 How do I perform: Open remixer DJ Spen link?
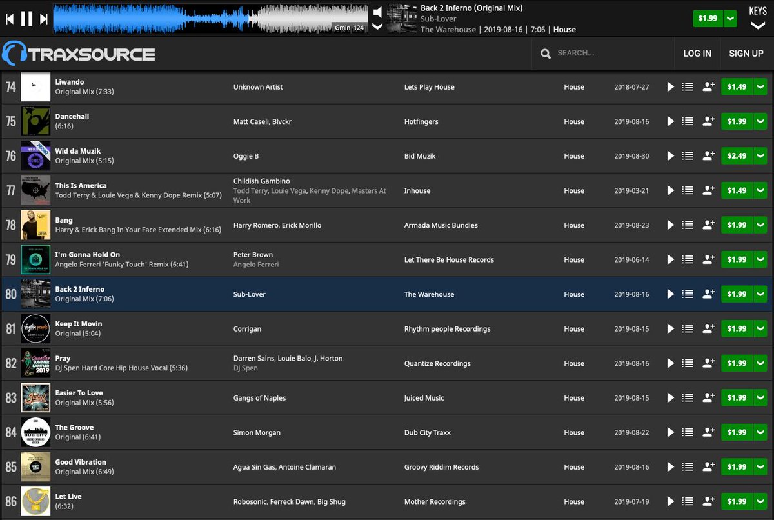pyautogui.click(x=246, y=368)
